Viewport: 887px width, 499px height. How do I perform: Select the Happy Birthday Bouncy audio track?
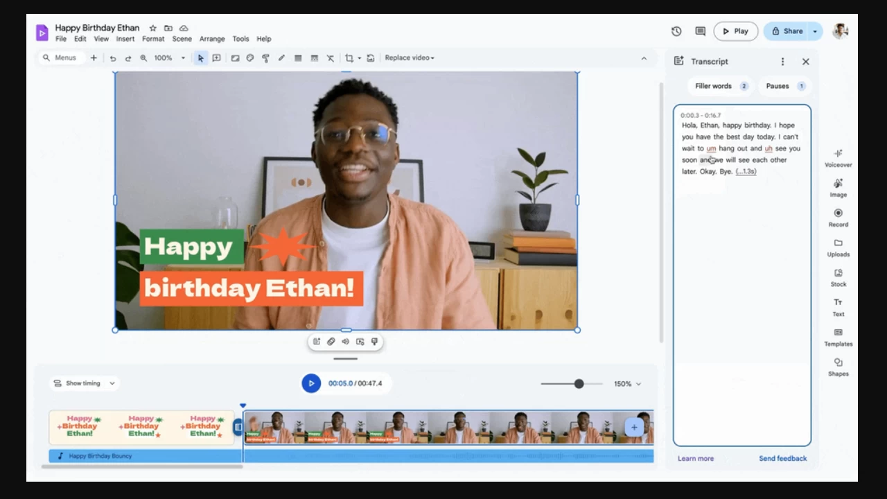coord(351,456)
